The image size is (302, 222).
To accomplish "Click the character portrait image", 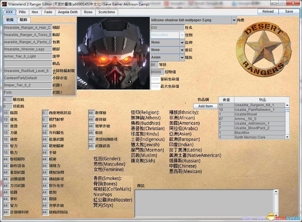I will 113,53.
